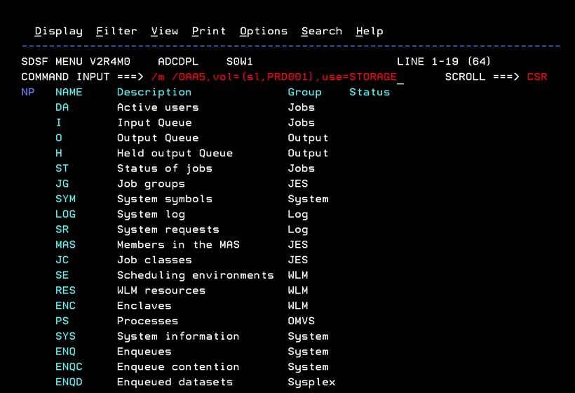Click the 'System information' description
The height and width of the screenshot is (393, 575).
tap(178, 336)
